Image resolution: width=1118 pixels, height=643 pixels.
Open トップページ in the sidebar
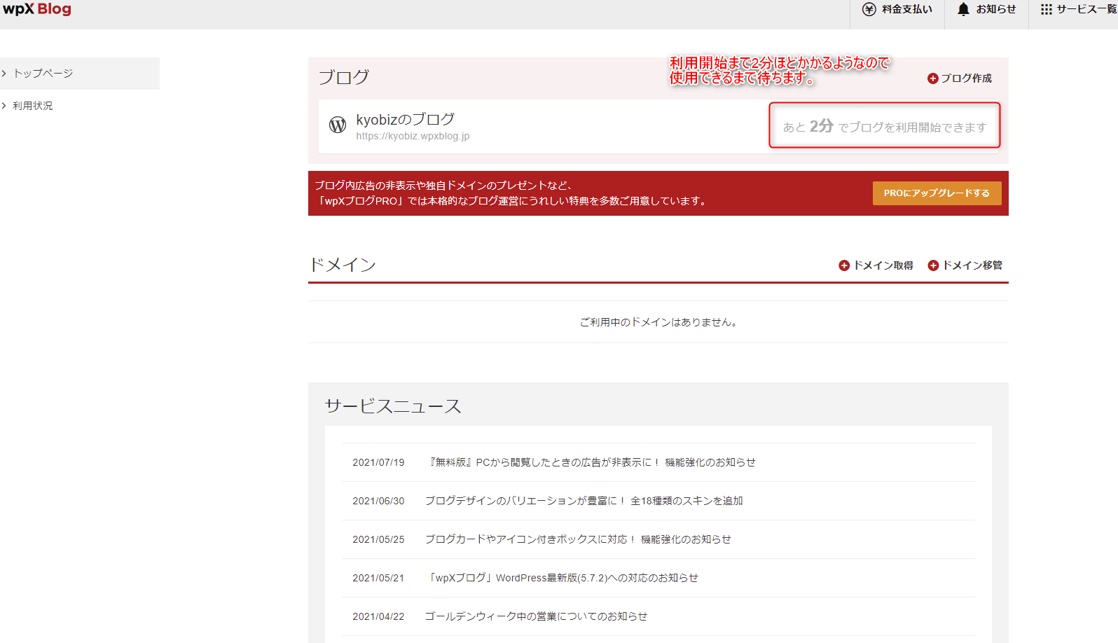coord(80,74)
